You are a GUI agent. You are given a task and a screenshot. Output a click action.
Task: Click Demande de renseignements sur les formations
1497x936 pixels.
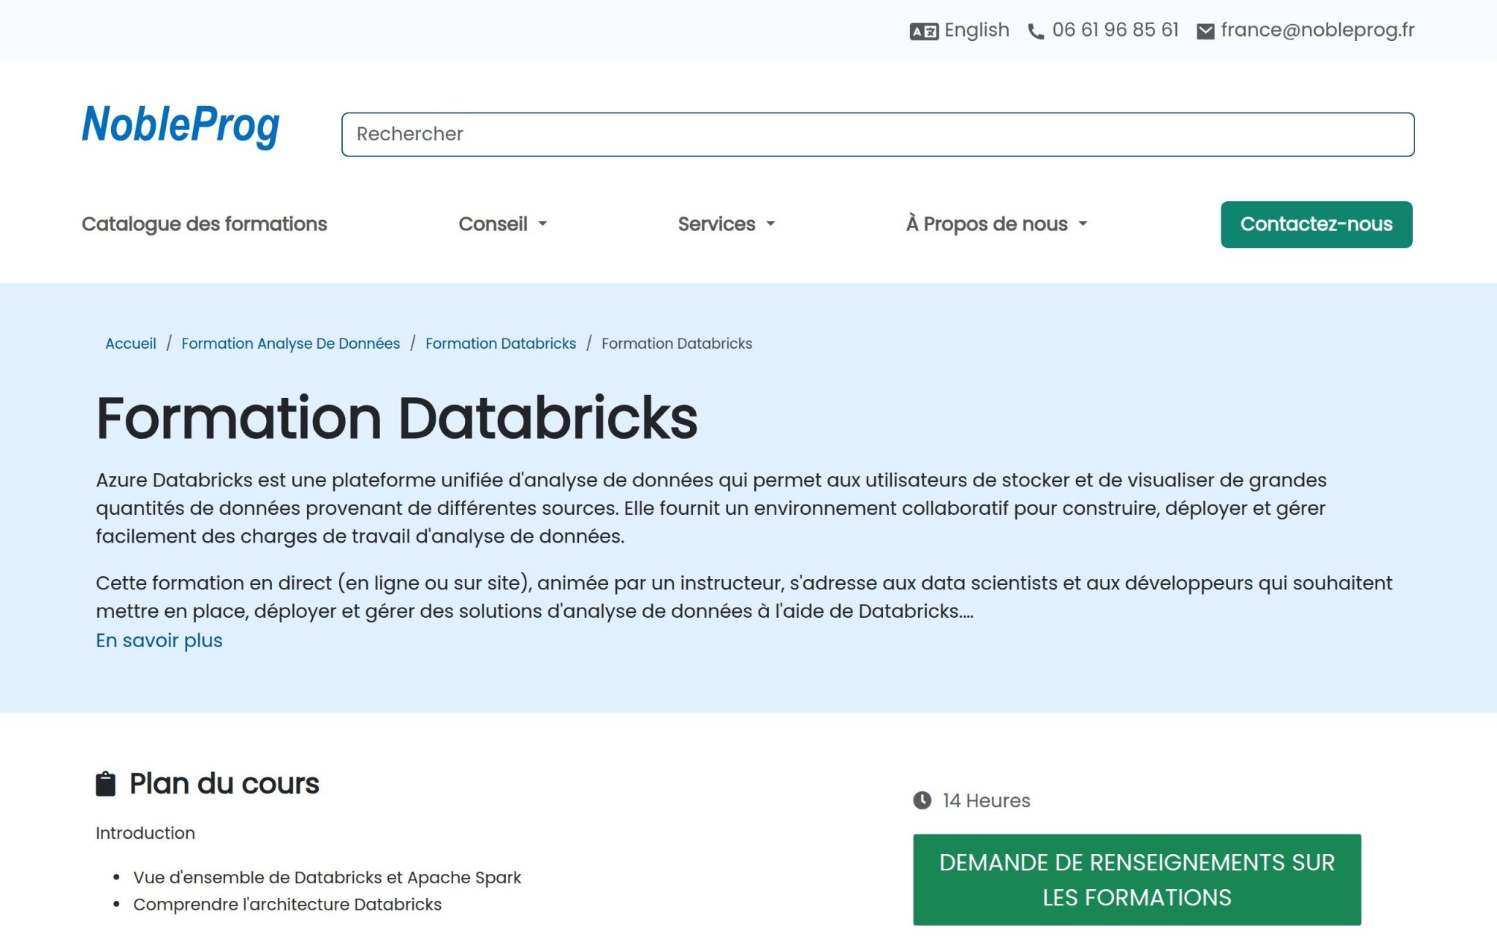pyautogui.click(x=1137, y=880)
